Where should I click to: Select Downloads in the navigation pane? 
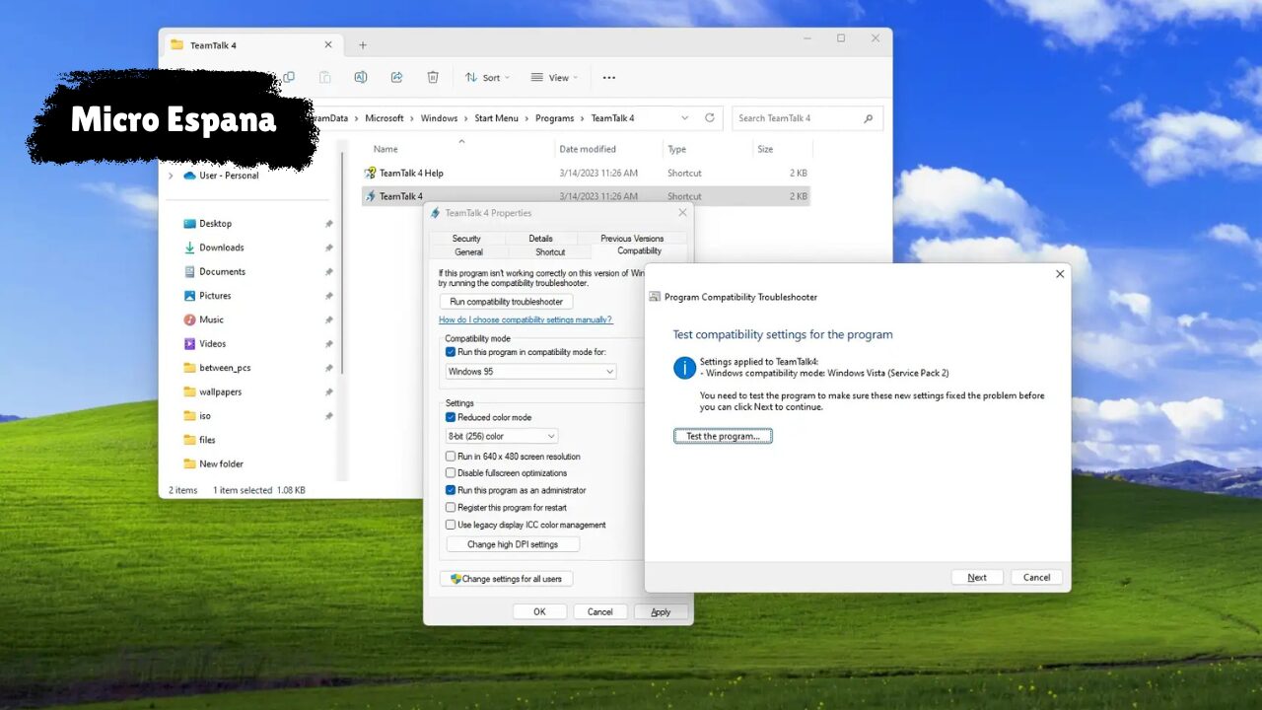click(221, 248)
